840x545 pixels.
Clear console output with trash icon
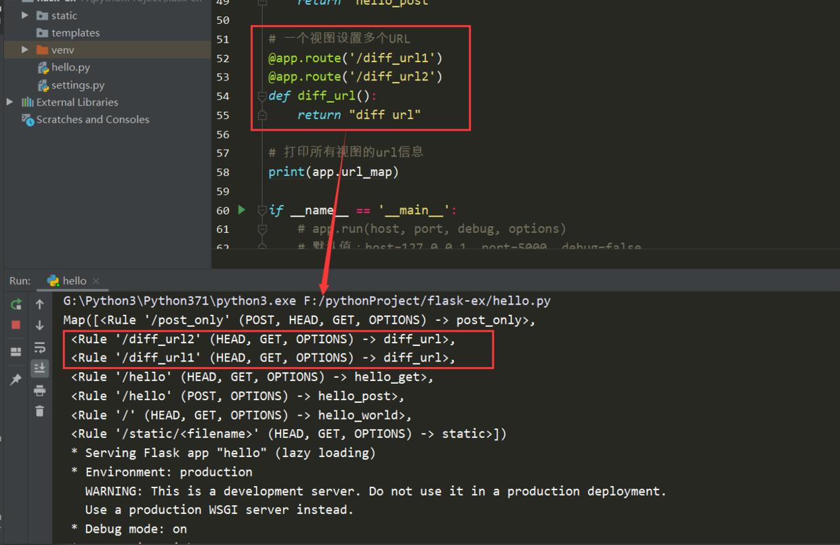pyautogui.click(x=40, y=411)
